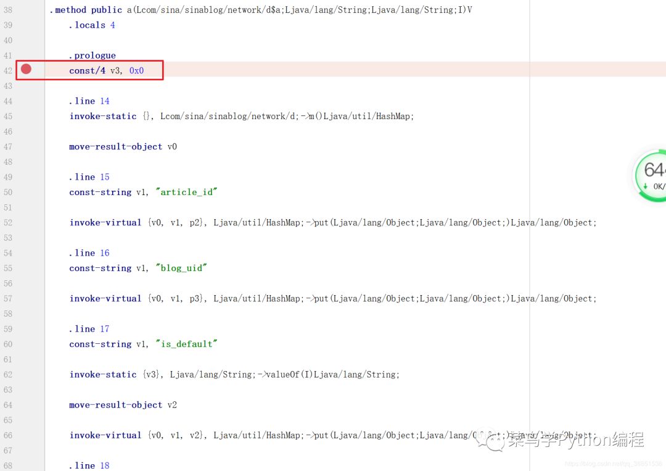Click '.line 18' directive at bottom
Screen dimensions: 666x471
coord(89,465)
